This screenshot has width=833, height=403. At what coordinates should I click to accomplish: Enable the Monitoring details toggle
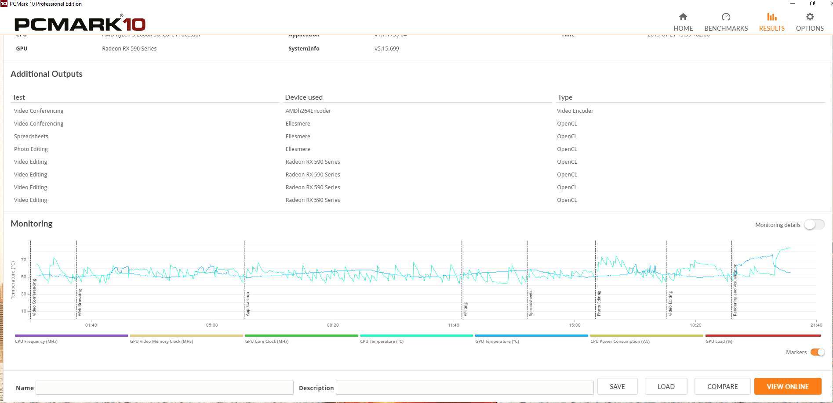(814, 225)
